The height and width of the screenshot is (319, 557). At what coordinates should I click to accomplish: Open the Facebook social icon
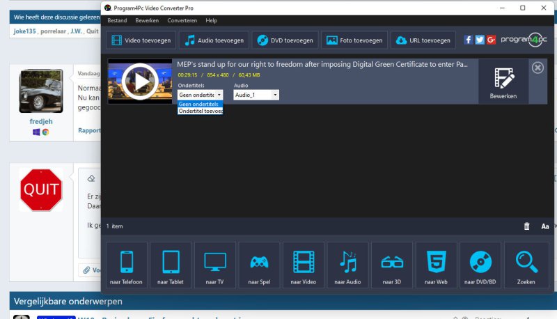(x=468, y=40)
